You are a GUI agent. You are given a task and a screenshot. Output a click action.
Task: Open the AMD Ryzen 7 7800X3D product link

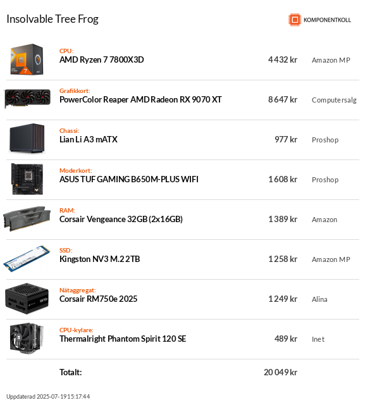[102, 59]
